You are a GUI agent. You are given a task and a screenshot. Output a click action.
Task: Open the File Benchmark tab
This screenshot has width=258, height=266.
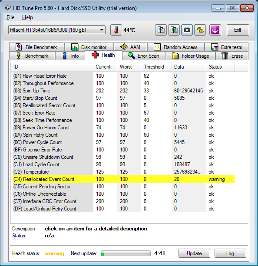pos(37,47)
